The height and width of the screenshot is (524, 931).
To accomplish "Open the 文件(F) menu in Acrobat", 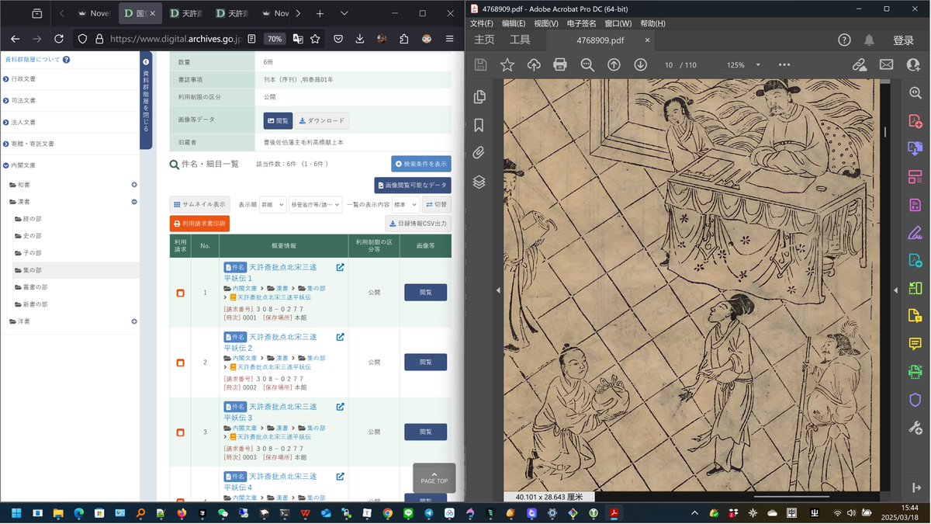I will (482, 23).
